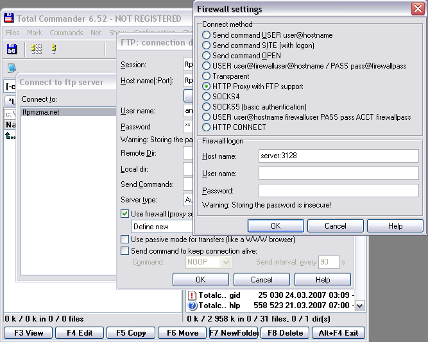This screenshot has height=342, width=428.
Task: Click the help question icon of Totalc hlp
Action: [192, 305]
